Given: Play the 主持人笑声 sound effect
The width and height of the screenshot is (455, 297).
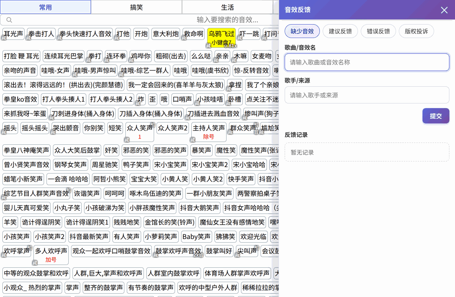Looking at the screenshot, I should [208, 132].
